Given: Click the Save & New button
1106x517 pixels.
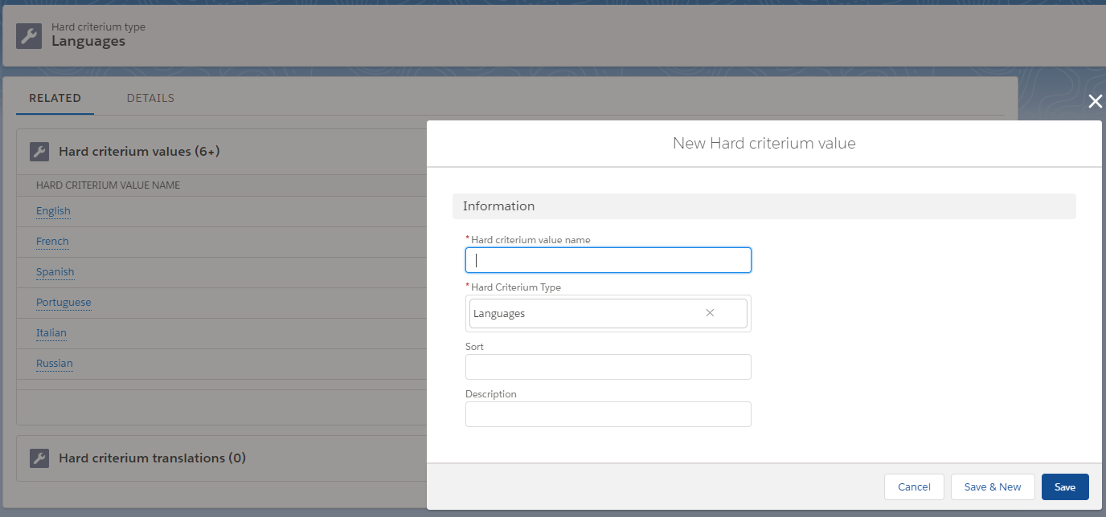Looking at the screenshot, I should coord(993,487).
